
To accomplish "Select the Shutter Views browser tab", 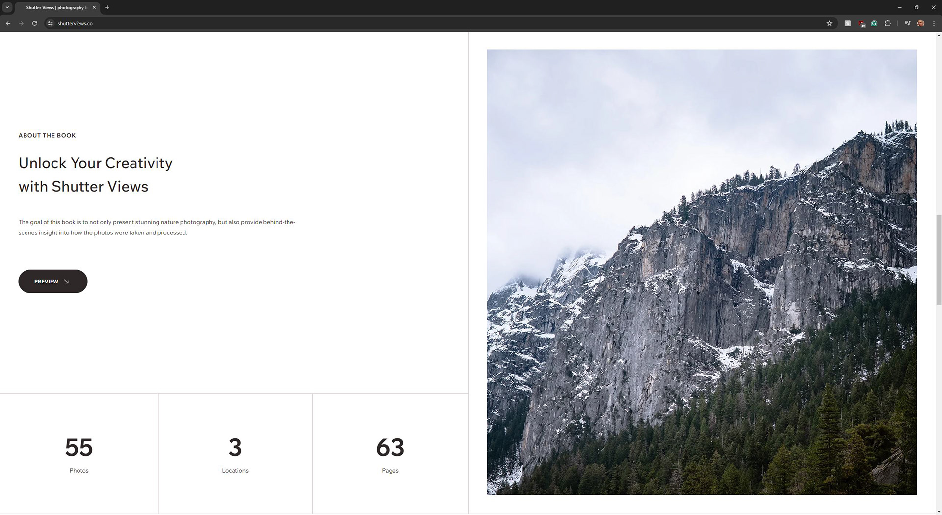I will click(55, 7).
